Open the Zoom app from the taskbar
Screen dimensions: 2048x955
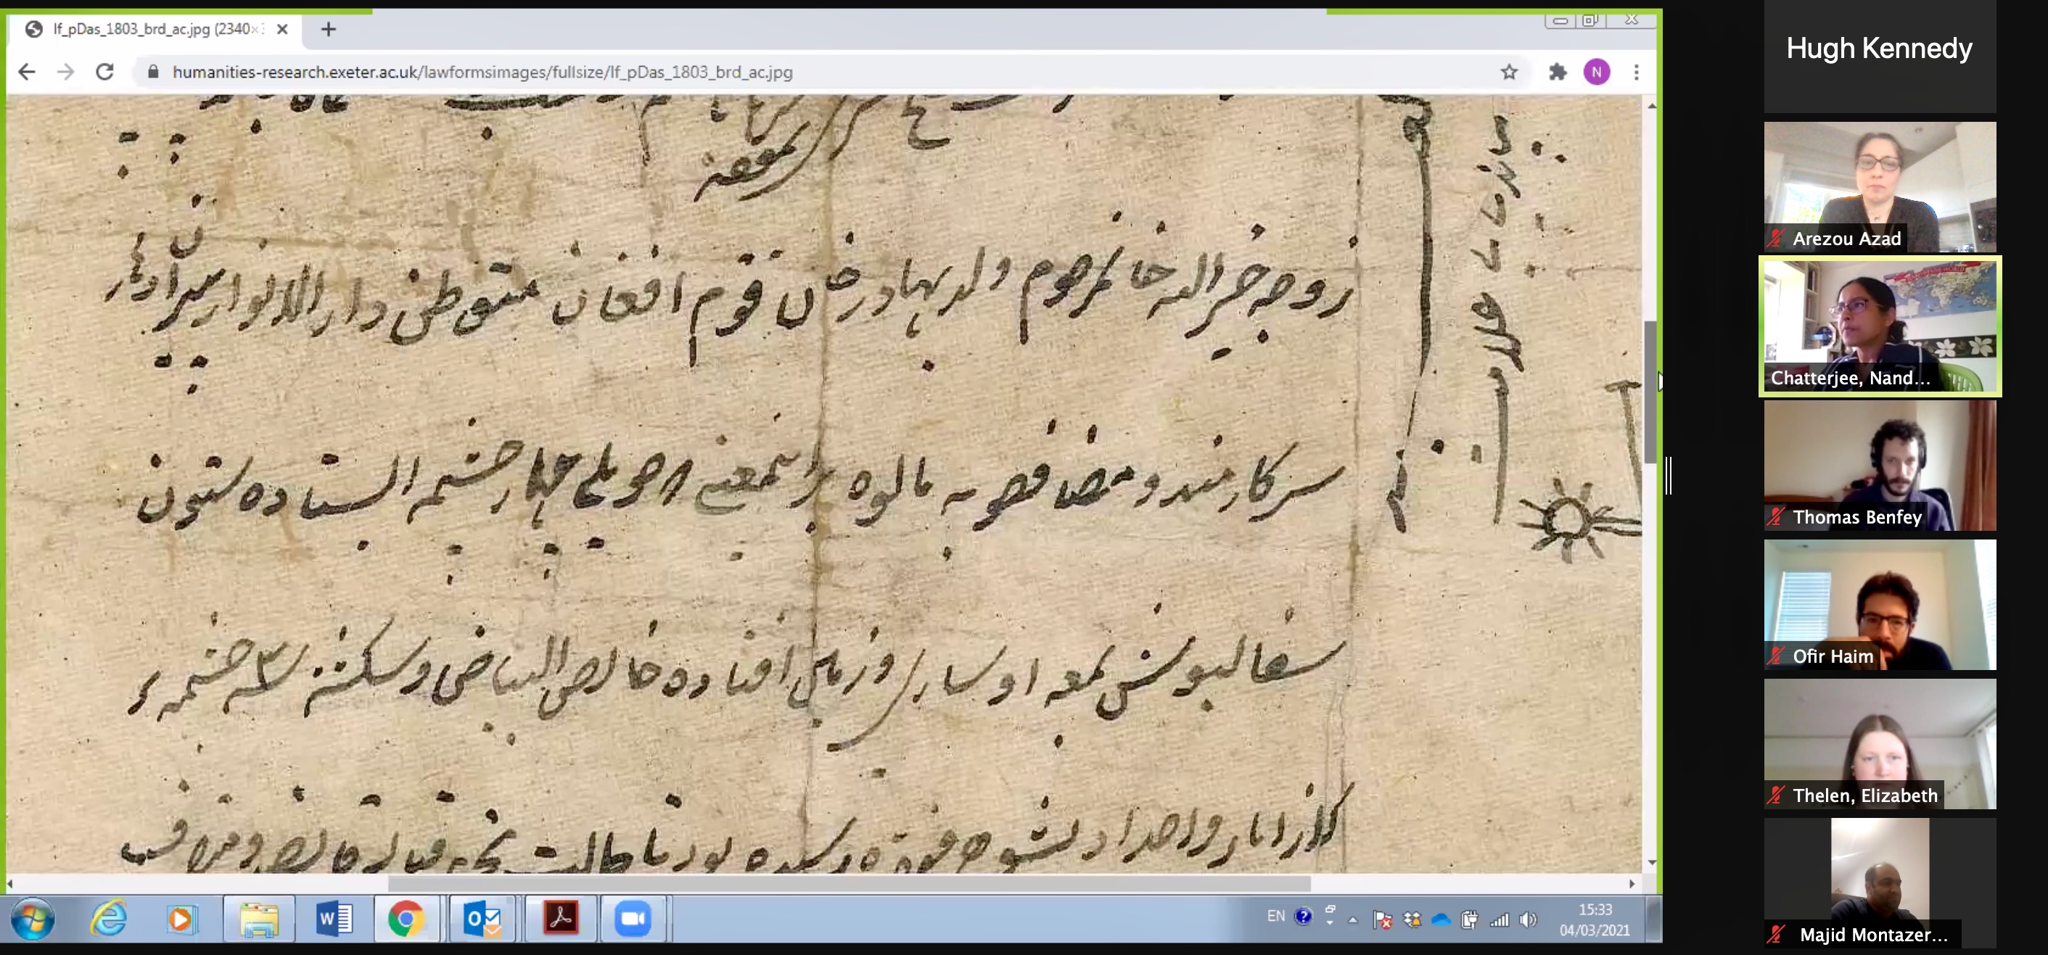633,919
